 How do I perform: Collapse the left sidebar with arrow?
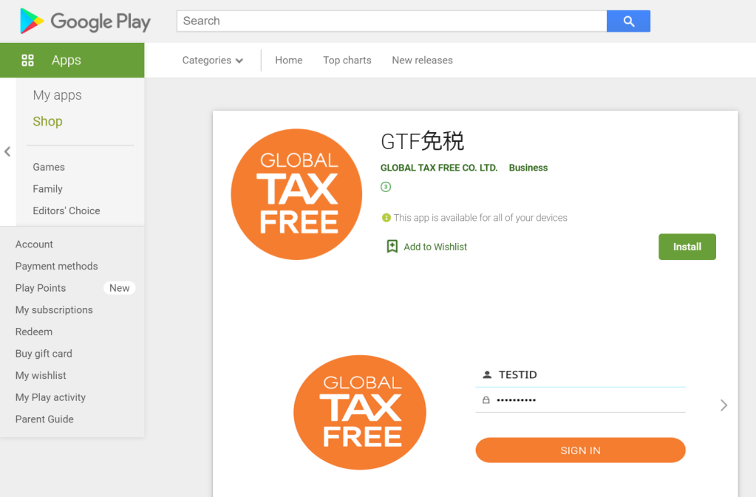(x=7, y=152)
